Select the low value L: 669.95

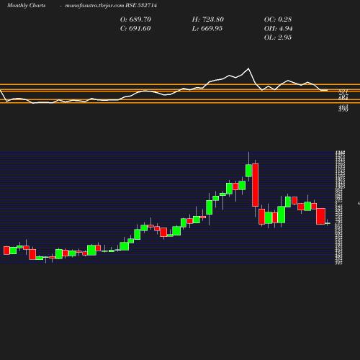coord(207,28)
